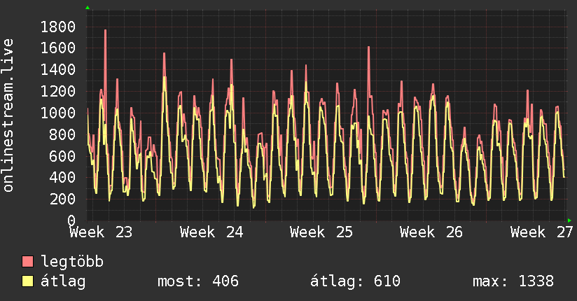Image resolution: width=577 pixels, height=301 pixels.
Task: Click the most: 406 current value
Action: 198,281
